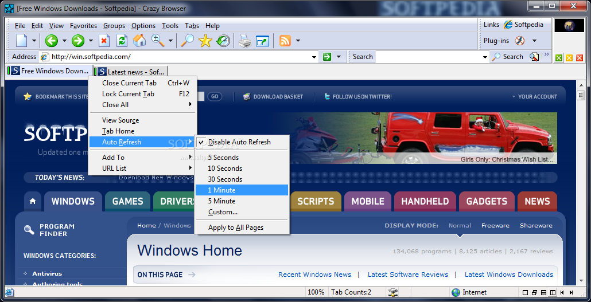Image resolution: width=591 pixels, height=302 pixels.
Task: Open the zoom level dropdown arrow
Action: coord(171,41)
